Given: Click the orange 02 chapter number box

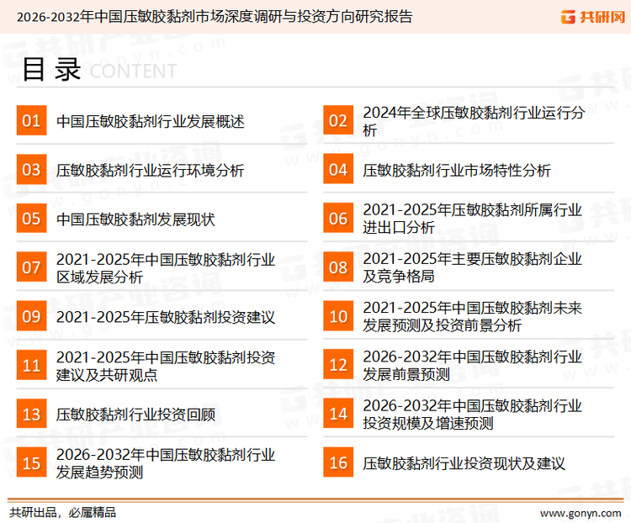Looking at the screenshot, I should click(338, 120).
